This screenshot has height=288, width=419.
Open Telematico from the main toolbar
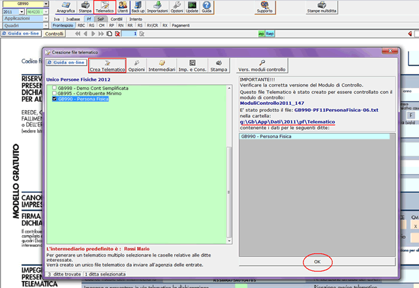104,7
